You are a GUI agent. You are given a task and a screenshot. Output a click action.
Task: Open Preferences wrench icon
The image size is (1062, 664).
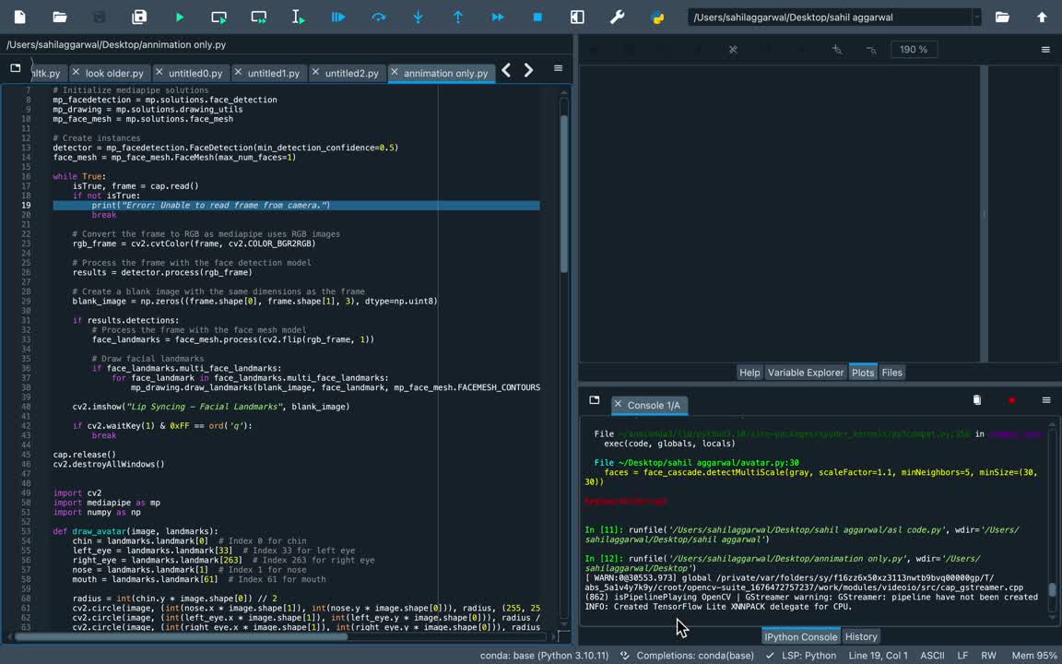pyautogui.click(x=617, y=17)
